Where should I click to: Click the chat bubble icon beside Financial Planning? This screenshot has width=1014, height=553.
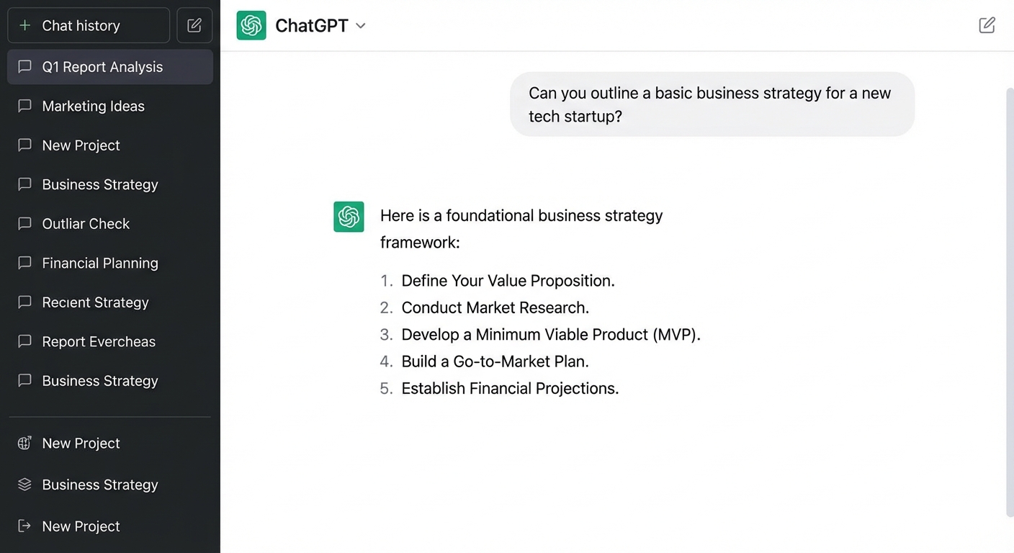[24, 263]
